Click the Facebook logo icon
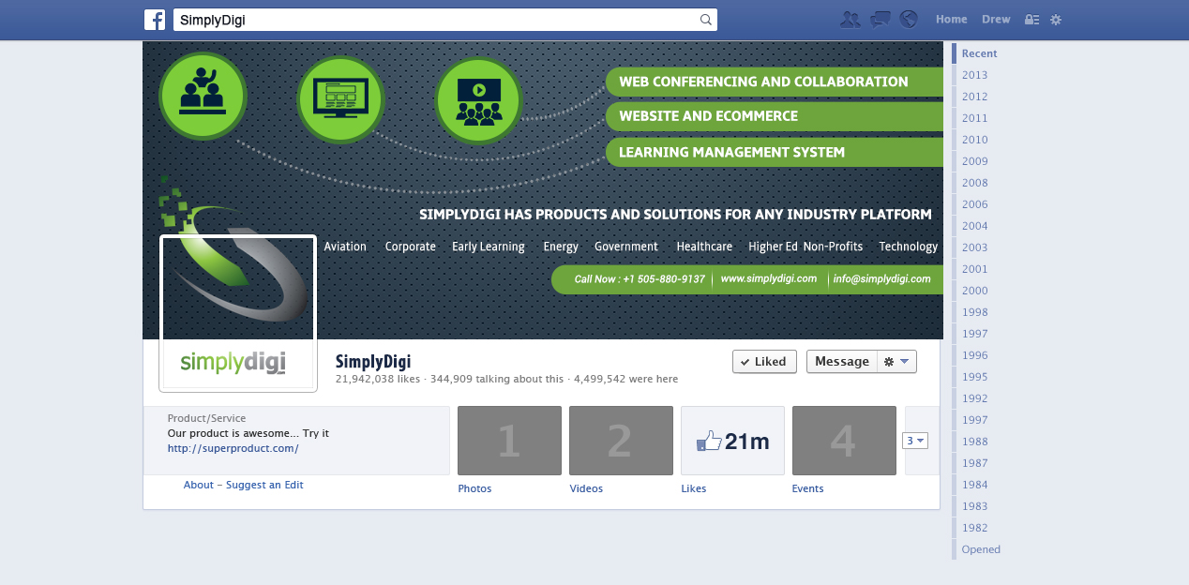 click(x=155, y=20)
